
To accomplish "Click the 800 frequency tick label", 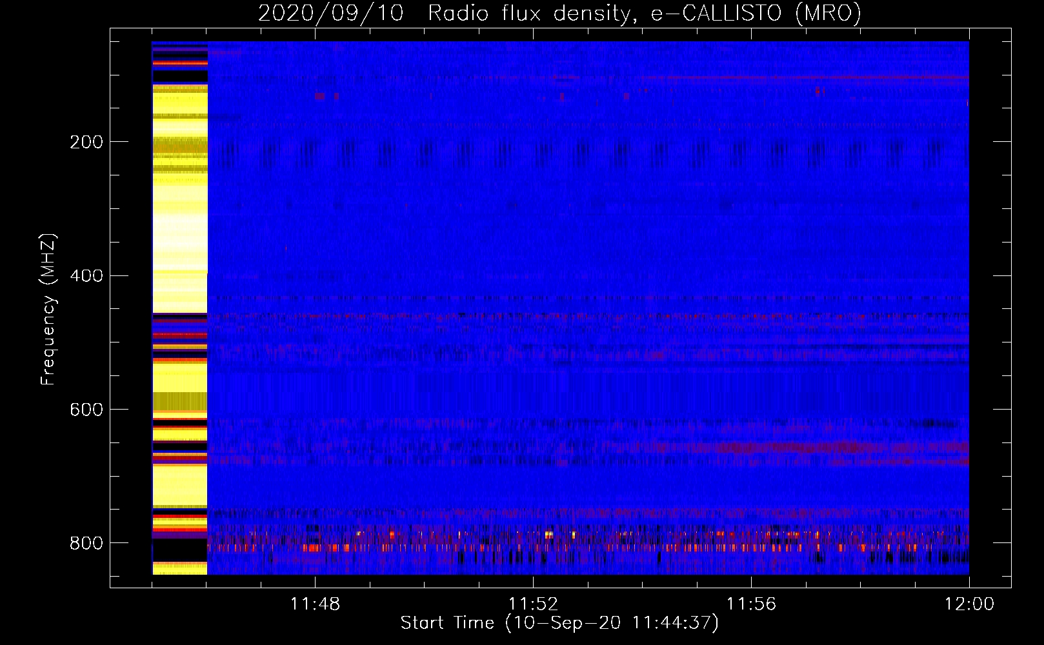I will click(x=86, y=544).
